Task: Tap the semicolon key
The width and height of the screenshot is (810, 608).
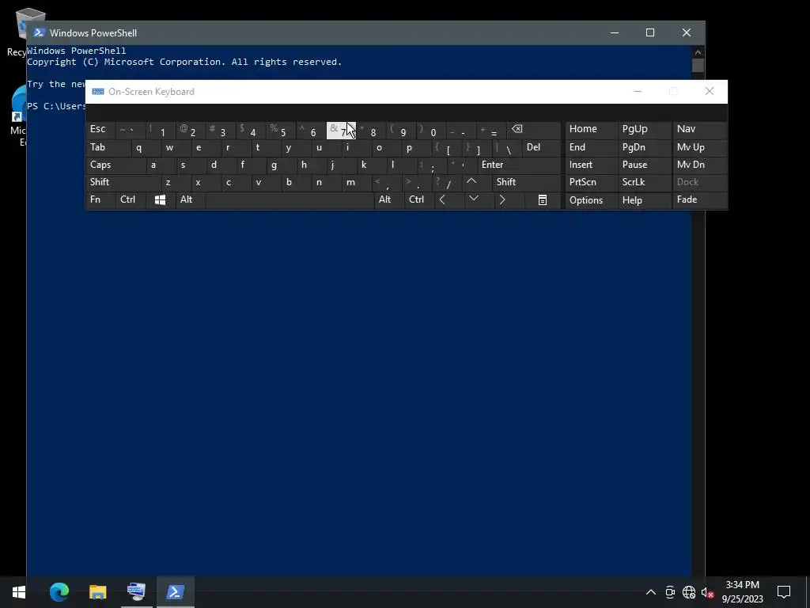Action: 431,165
